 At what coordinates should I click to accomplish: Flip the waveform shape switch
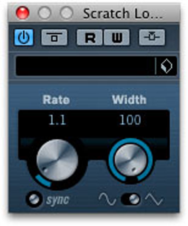[x=130, y=199]
